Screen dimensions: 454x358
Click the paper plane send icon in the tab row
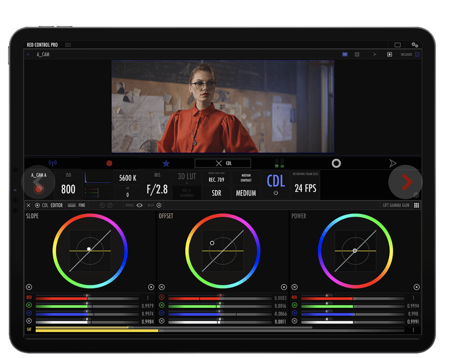click(x=392, y=163)
